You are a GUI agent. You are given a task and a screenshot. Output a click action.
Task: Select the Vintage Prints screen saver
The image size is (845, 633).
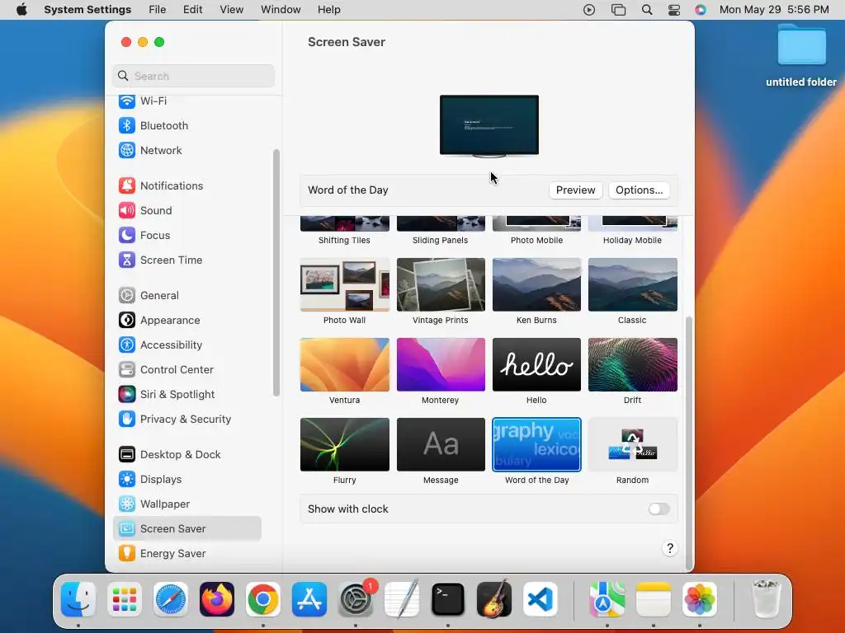tap(441, 284)
